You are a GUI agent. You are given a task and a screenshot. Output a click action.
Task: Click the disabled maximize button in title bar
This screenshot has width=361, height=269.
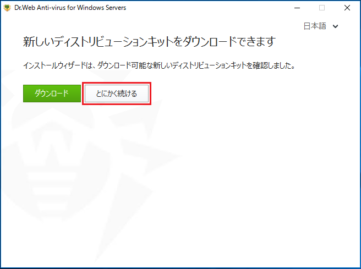(322, 8)
